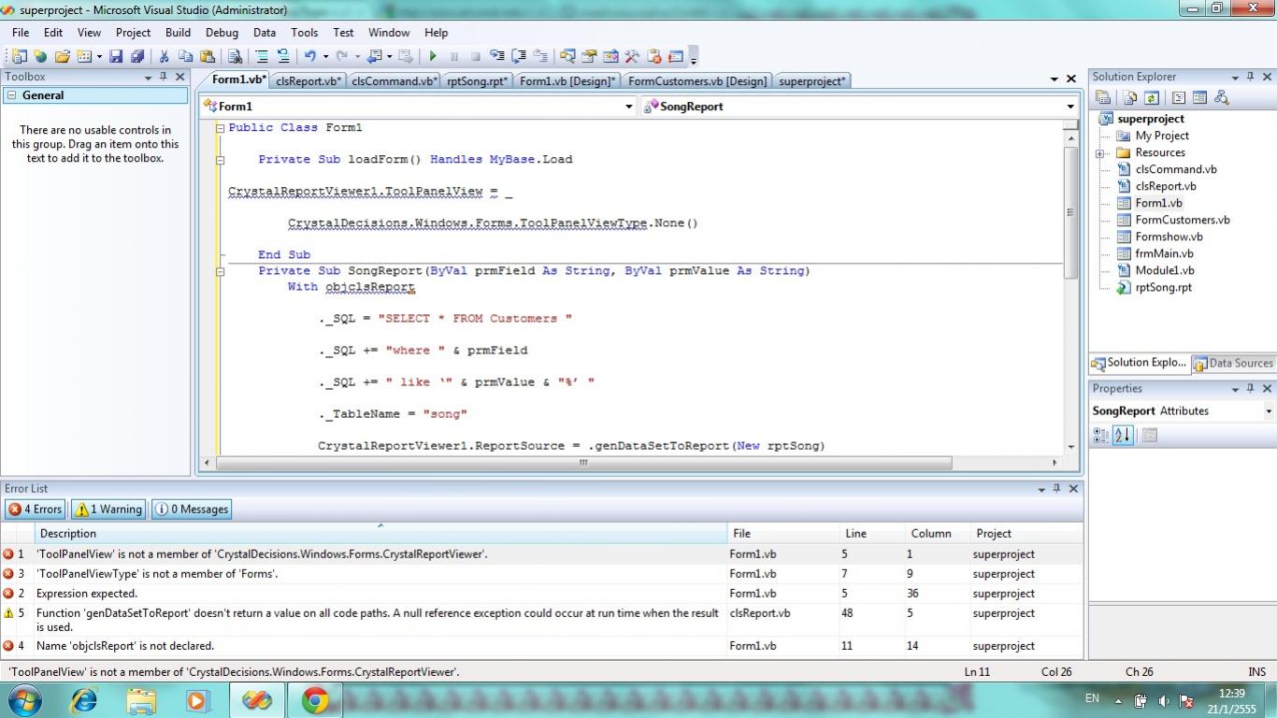The image size is (1277, 718).
Task: Select the clsCommand.vb file in Solution Explorer
Action: tap(1176, 170)
